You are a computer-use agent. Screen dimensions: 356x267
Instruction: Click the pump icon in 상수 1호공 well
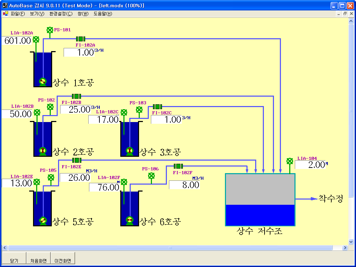pyautogui.click(x=42, y=82)
